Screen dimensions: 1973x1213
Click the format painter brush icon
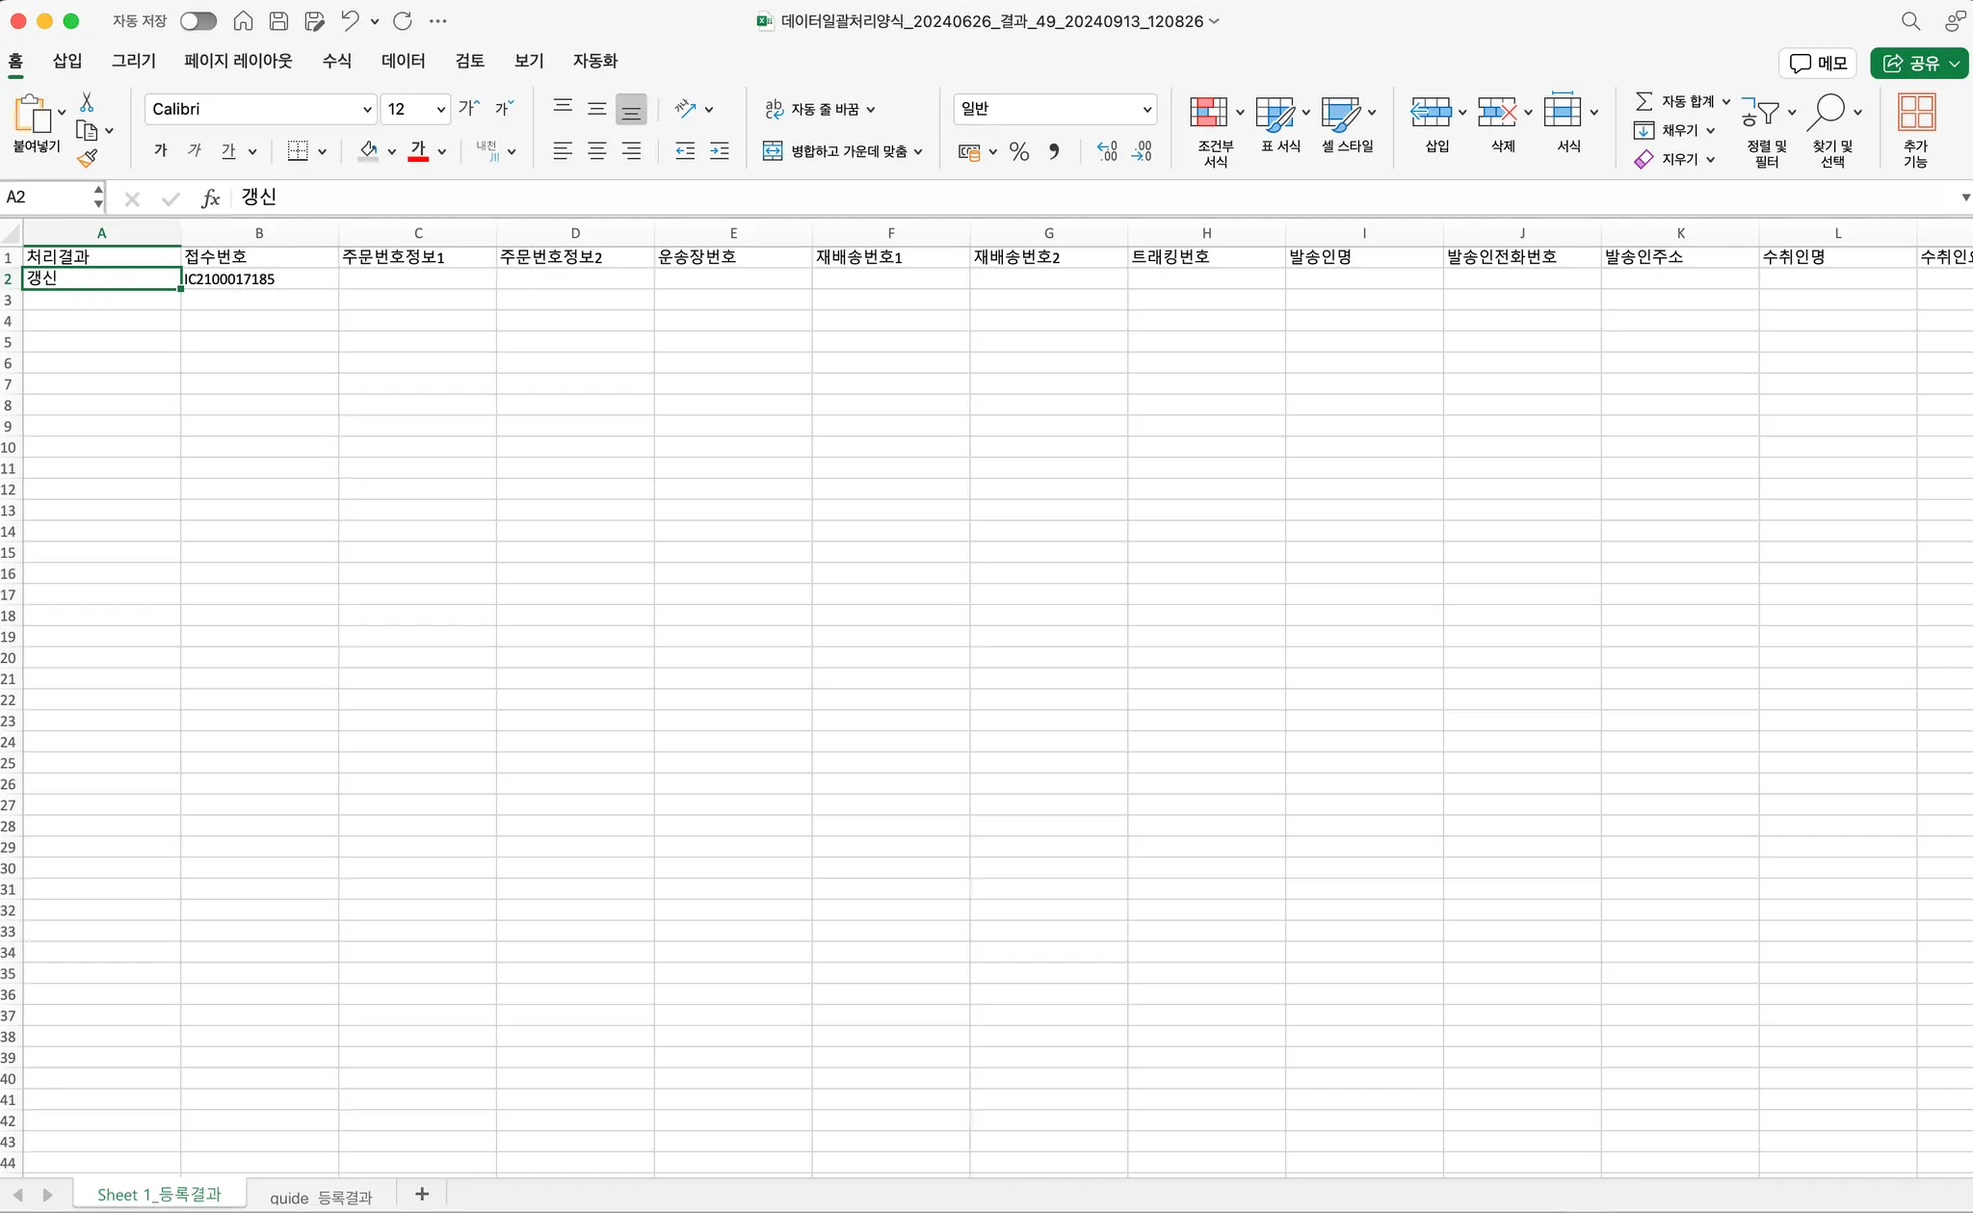click(x=88, y=158)
